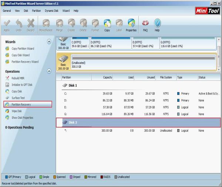The height and width of the screenshot is (187, 222).
Task: Select partition E: row
Action: [x=138, y=107]
